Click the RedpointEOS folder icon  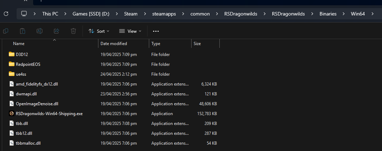coord(11,64)
